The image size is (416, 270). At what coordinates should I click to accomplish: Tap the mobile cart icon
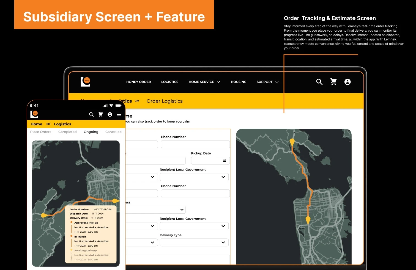(101, 114)
